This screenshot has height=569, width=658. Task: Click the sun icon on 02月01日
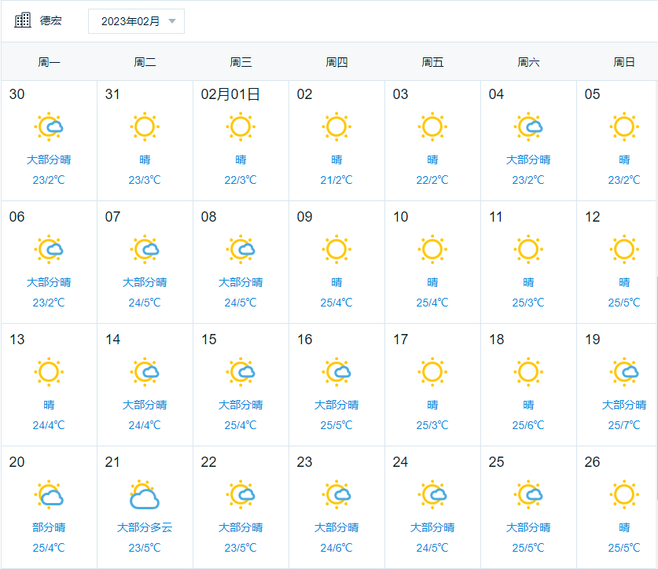[241, 127]
